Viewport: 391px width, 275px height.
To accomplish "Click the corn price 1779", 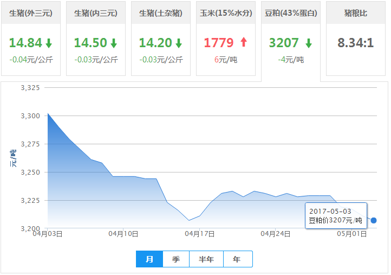I will (x=219, y=43).
